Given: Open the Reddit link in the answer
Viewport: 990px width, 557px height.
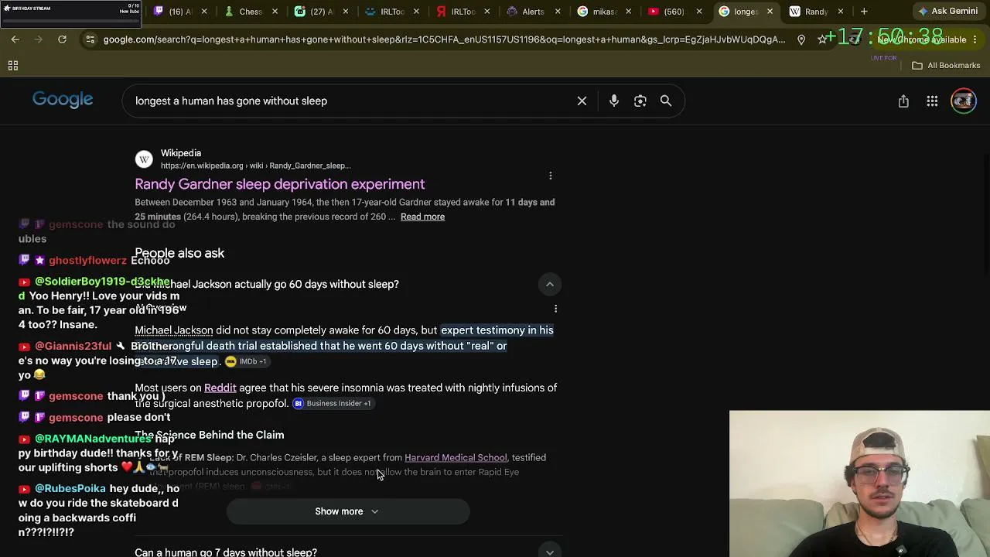Looking at the screenshot, I should [x=220, y=388].
